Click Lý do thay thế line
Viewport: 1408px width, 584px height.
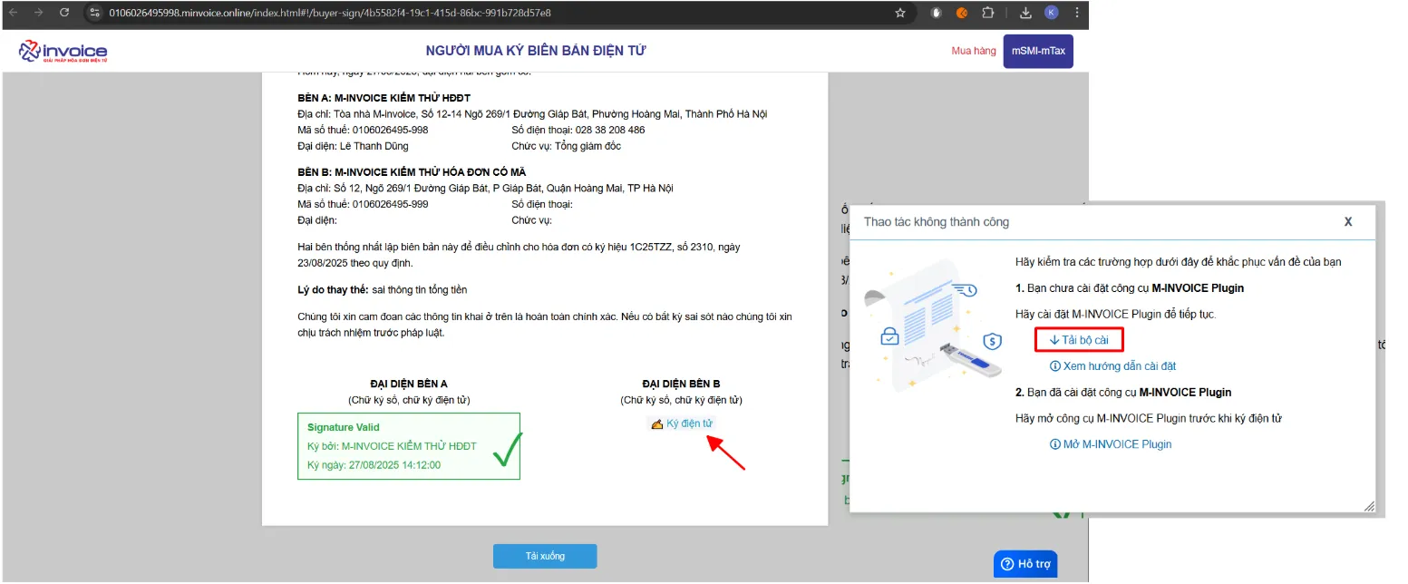coord(382,289)
